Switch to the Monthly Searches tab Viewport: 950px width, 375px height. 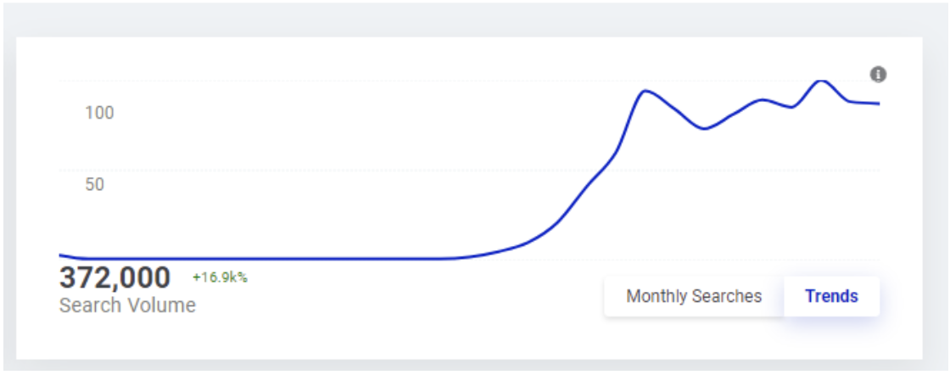(694, 296)
